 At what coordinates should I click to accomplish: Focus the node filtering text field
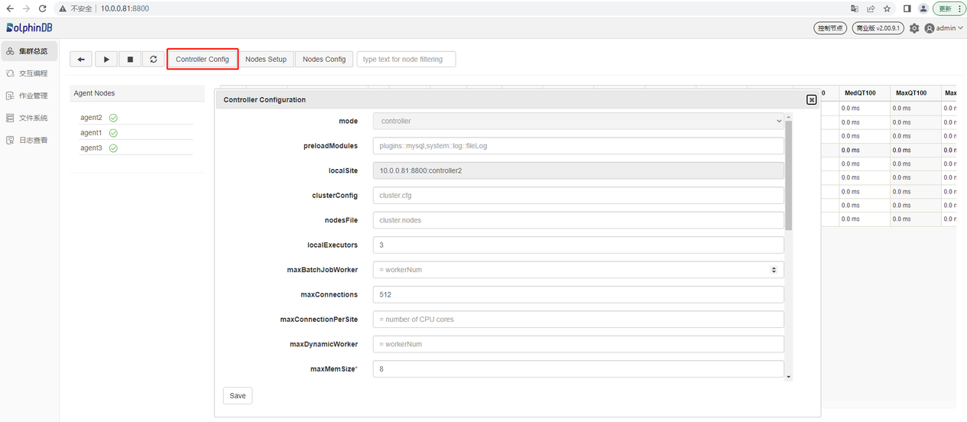pyautogui.click(x=406, y=60)
